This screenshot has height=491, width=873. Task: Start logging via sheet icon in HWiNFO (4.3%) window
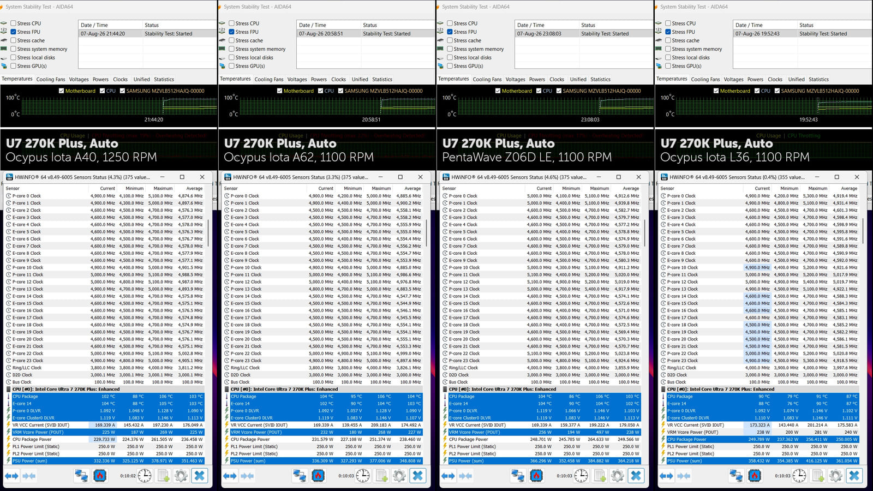coord(163,476)
